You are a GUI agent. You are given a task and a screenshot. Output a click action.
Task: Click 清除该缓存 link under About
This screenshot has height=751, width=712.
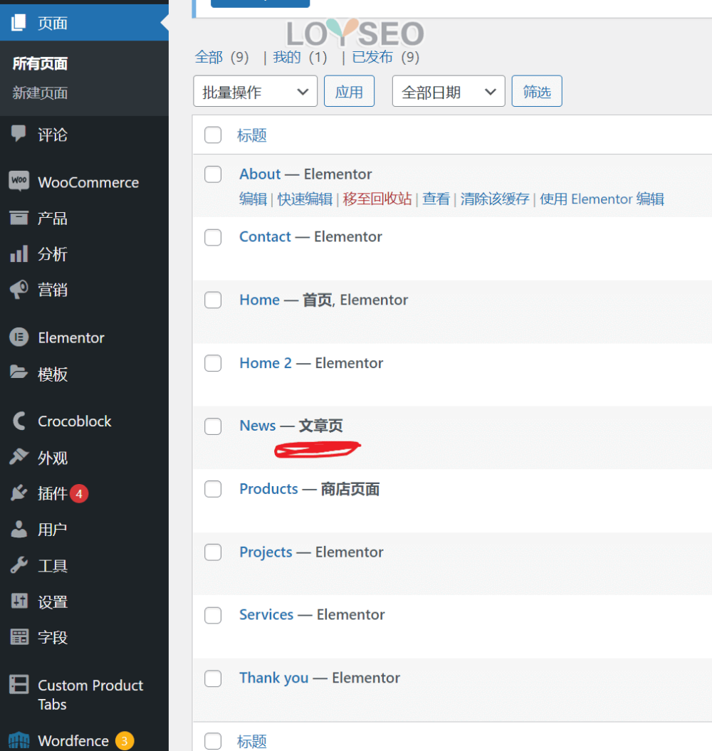[495, 199]
